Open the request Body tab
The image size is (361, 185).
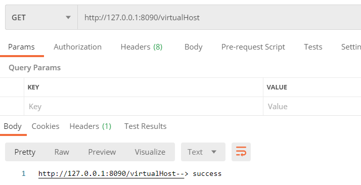(193, 47)
